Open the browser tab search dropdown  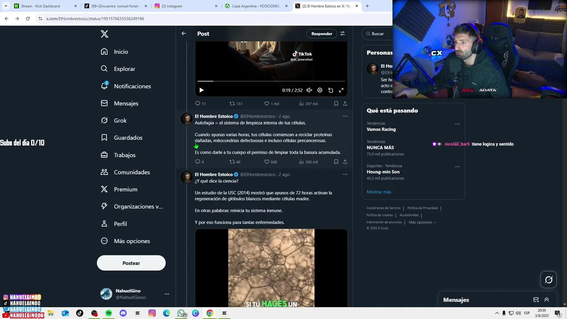click(x=5, y=6)
